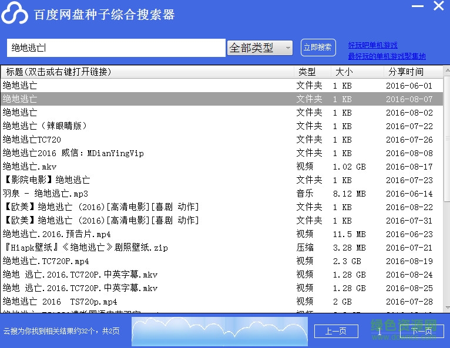Click the cloud logo icon in title bar
The image size is (450, 348).
15,15
